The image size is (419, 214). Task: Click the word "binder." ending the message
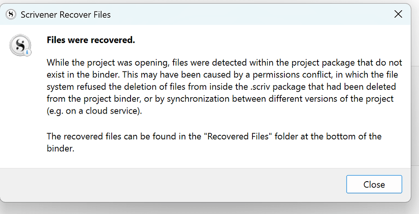pos(61,148)
